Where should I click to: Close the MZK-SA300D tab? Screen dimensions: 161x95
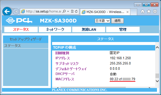tap(128, 12)
